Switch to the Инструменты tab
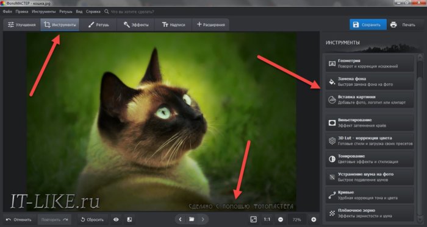This screenshot has width=427, height=227. pyautogui.click(x=60, y=25)
